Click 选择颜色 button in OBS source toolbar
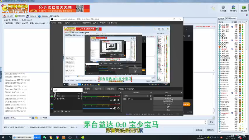Image resolution: width=249 pixels, height=140 pixels. tap(110, 89)
